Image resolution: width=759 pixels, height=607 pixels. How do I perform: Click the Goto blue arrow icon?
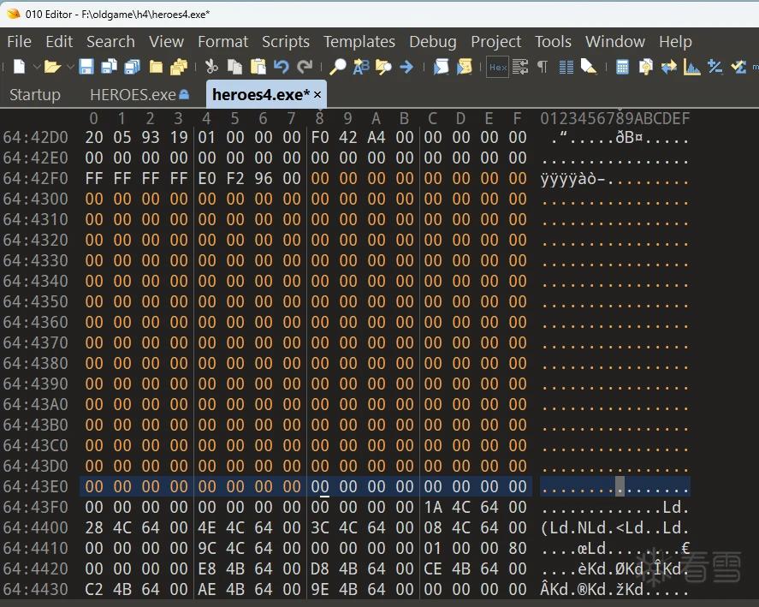click(x=406, y=67)
